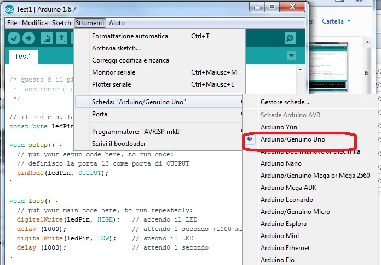This screenshot has height=265, width=381.
Task: Maximize the Arduino window
Action: point(272,7)
